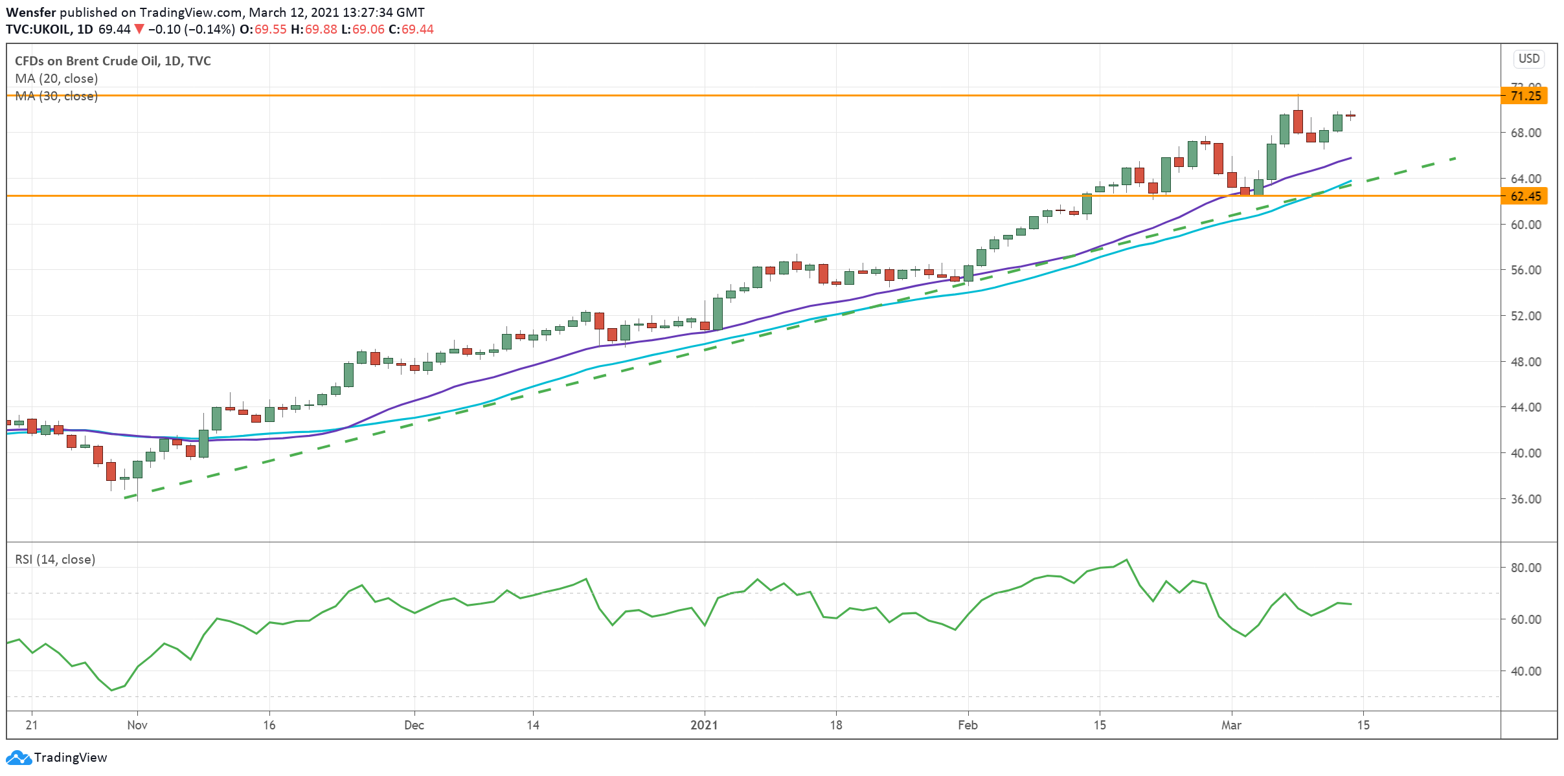
Task: Click the 60.00 price axis value
Action: click(x=1526, y=225)
